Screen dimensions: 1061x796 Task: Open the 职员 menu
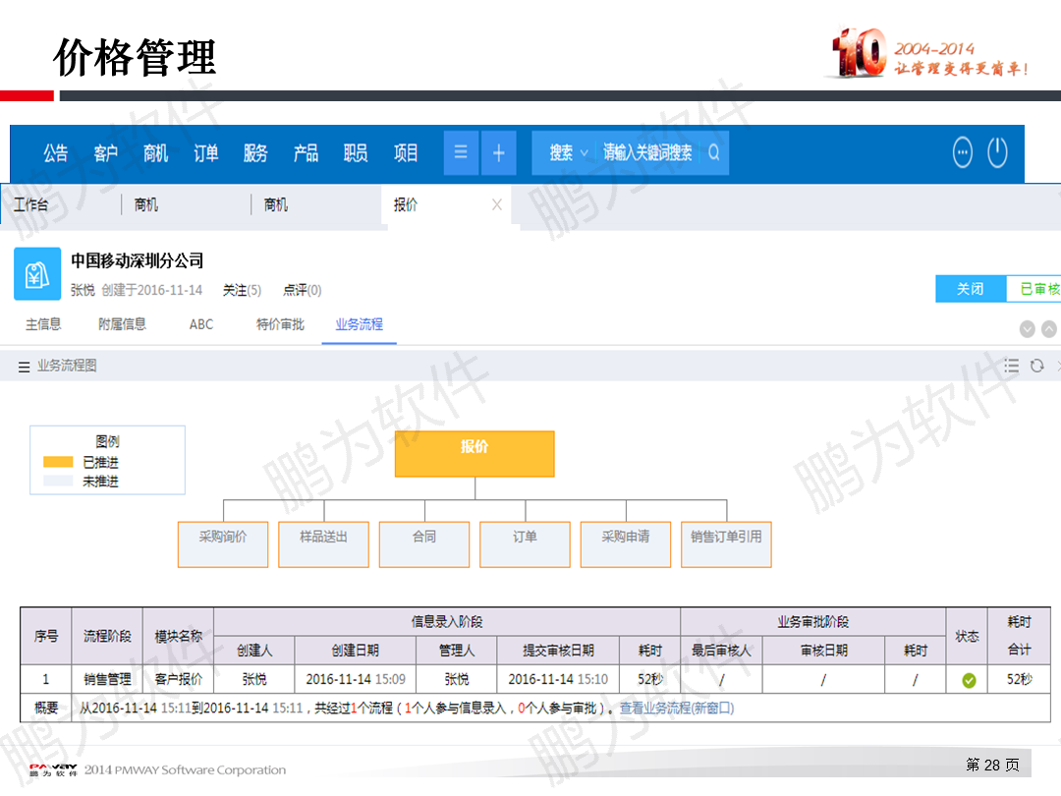(x=356, y=153)
